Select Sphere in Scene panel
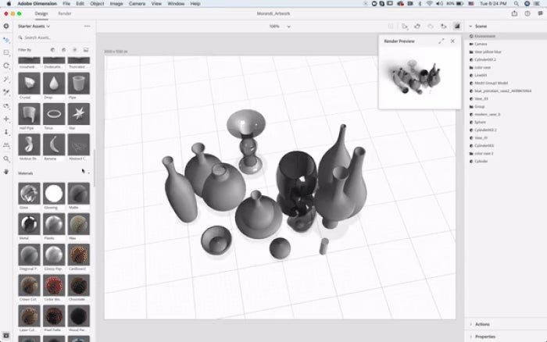The height and width of the screenshot is (342, 547). 506,122
